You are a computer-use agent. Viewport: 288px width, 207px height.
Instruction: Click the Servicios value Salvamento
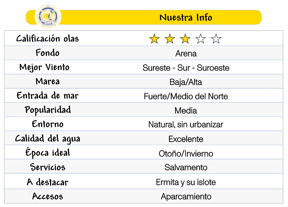186,167
